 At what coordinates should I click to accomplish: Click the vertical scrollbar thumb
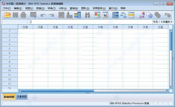(171, 41)
